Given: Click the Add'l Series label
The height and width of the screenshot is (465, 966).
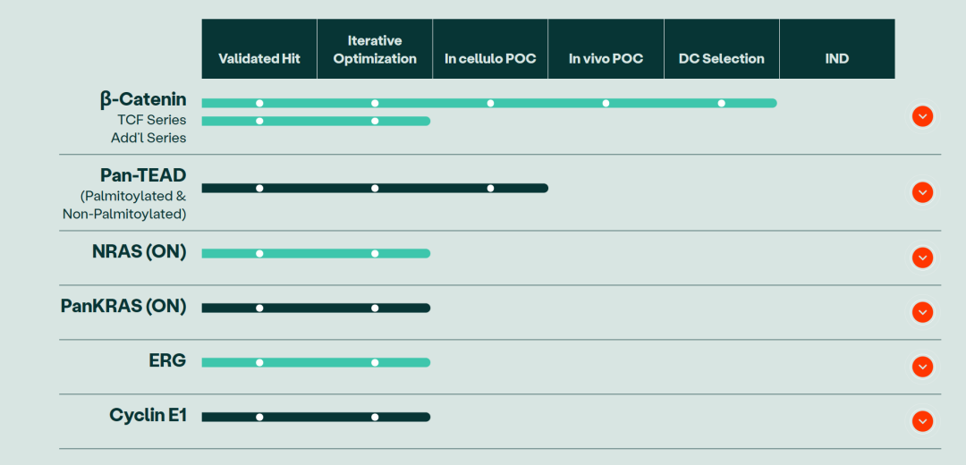Looking at the screenshot, I should 148,138.
